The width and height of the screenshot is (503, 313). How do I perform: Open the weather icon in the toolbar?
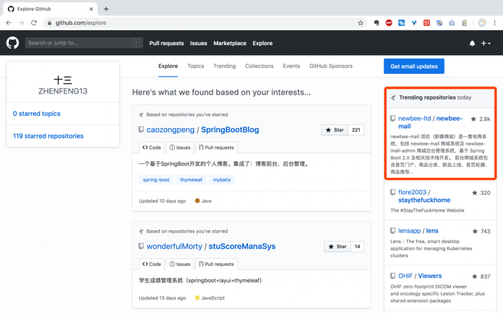[x=481, y=23]
